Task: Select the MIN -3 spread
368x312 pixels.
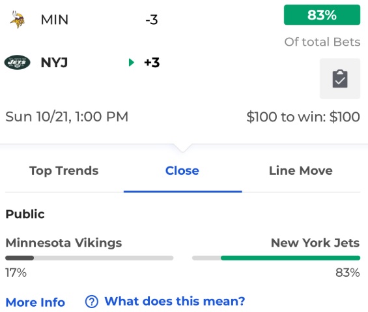Action: (152, 20)
